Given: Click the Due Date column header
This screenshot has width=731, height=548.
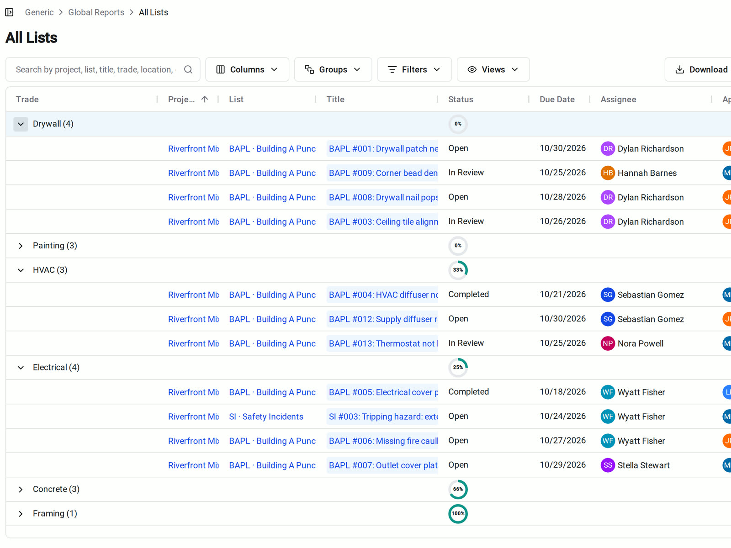Looking at the screenshot, I should pyautogui.click(x=557, y=99).
